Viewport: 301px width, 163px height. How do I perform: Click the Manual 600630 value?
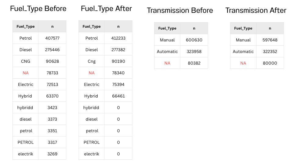[x=194, y=40]
